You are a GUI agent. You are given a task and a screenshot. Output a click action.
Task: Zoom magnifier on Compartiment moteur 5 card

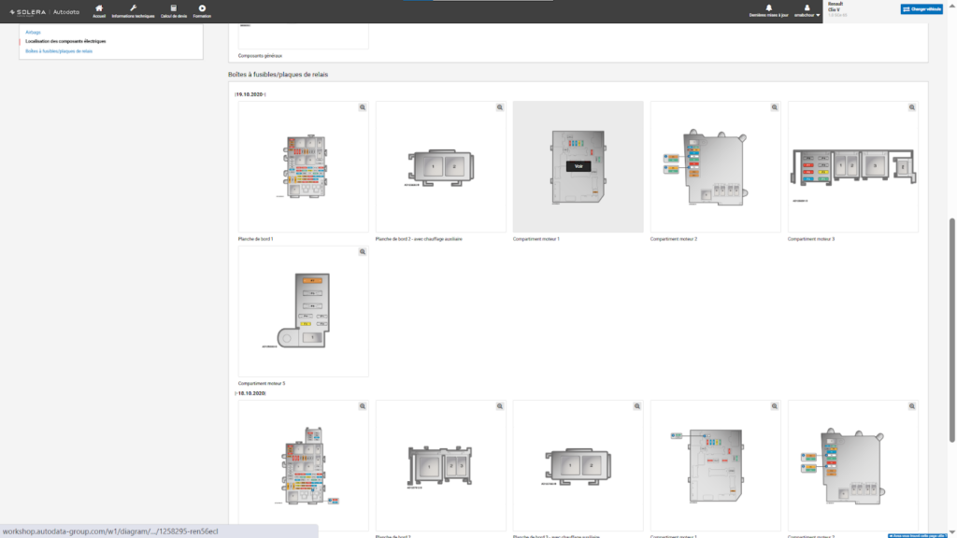tap(363, 252)
